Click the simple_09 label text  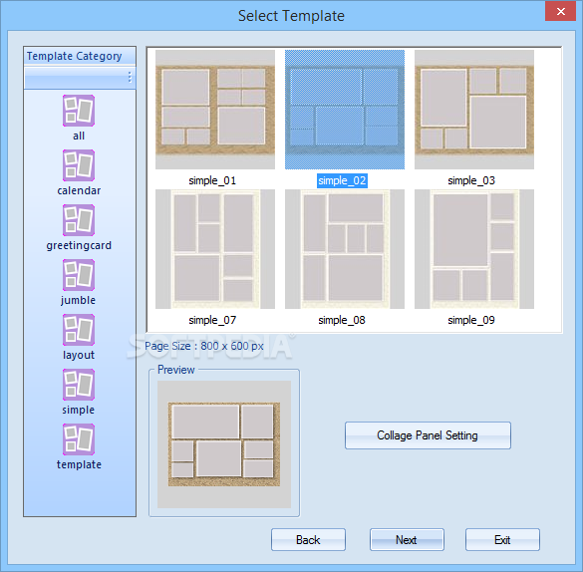[x=471, y=320]
